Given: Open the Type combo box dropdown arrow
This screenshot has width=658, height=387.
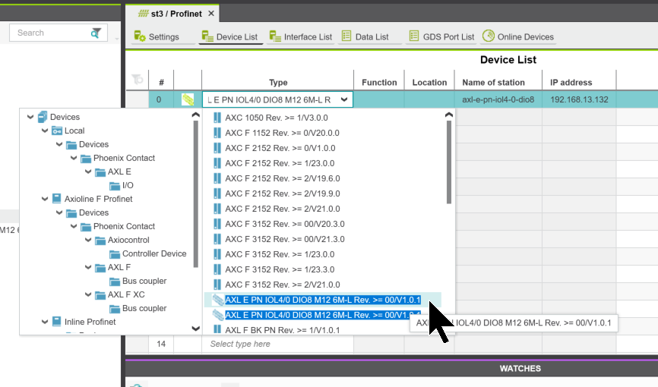Looking at the screenshot, I should click(345, 99).
